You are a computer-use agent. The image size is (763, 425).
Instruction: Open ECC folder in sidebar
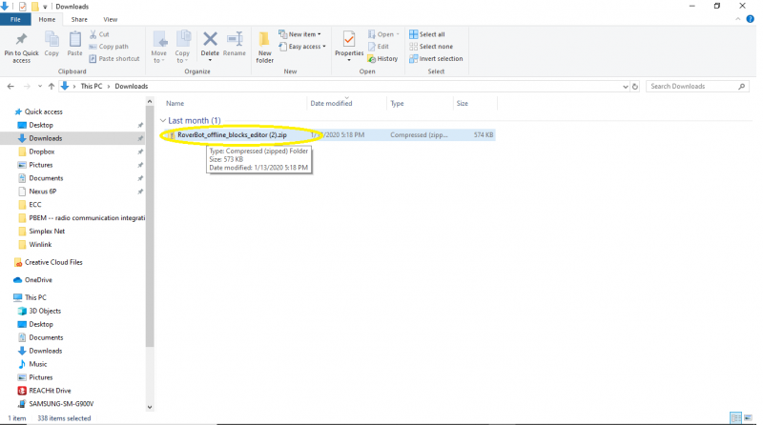pos(35,205)
